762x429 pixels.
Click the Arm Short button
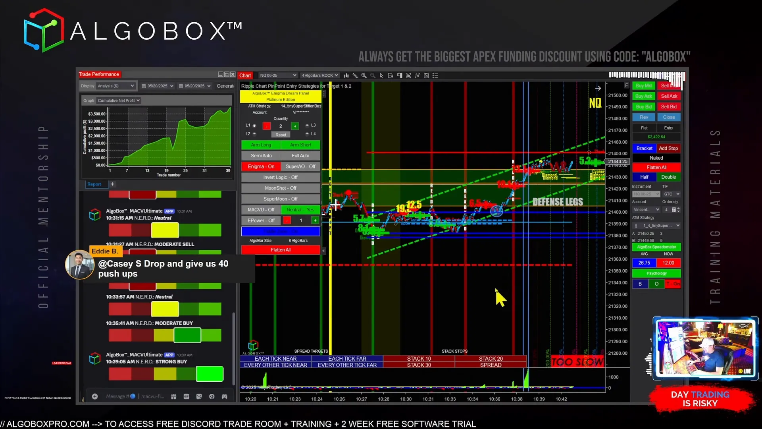point(300,145)
